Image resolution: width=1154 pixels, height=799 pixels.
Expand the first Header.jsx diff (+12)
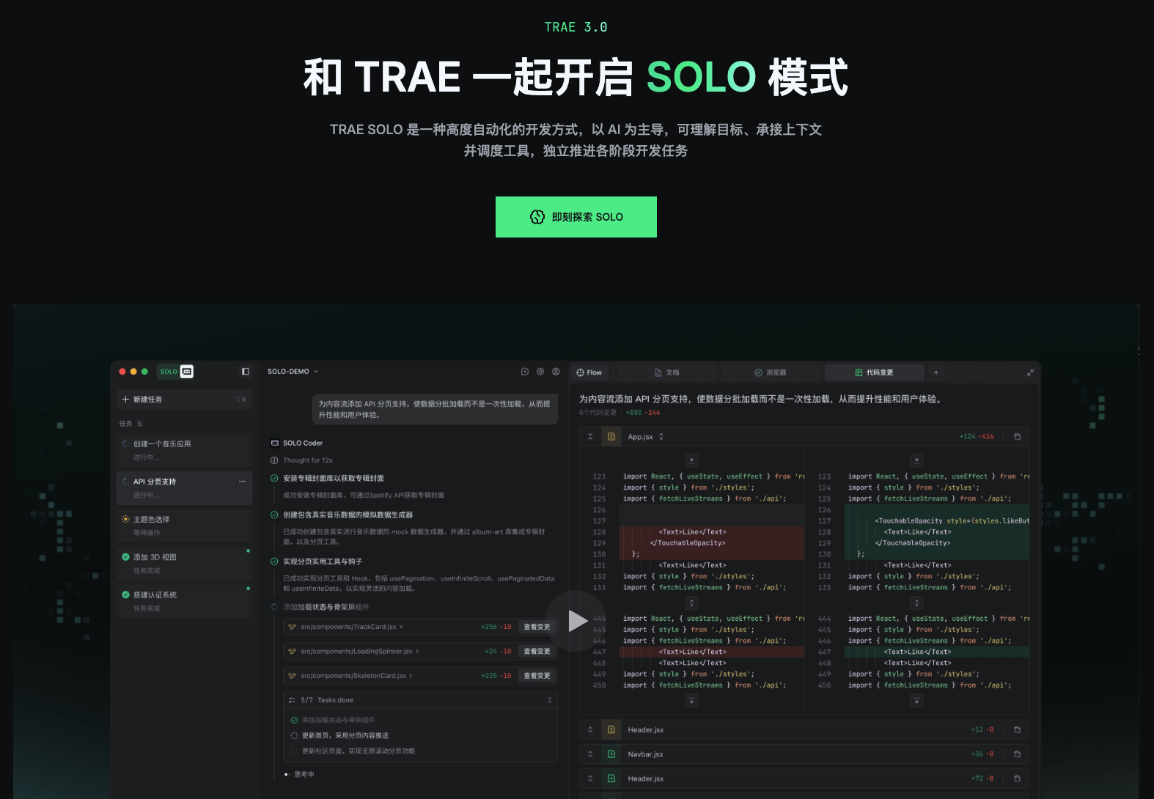(590, 729)
